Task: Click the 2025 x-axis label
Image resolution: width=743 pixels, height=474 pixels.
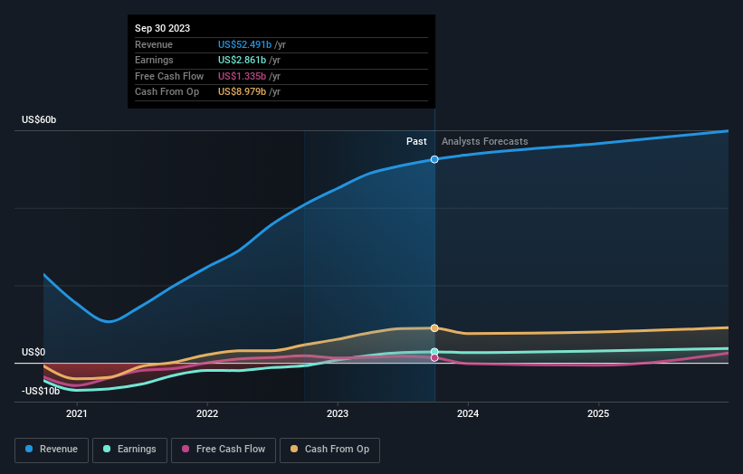Action: pos(598,414)
